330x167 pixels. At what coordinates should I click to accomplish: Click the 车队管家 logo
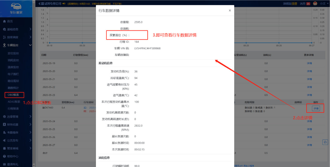(x=16, y=9)
